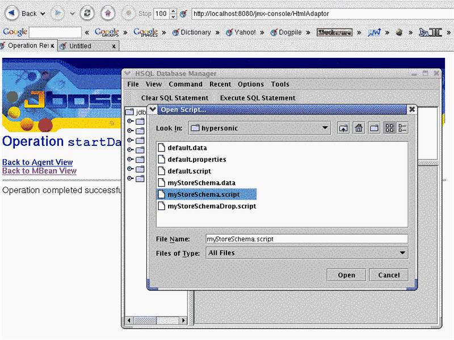The image size is (454, 340).
Task: Expand the first tree node under jdbc
Action: coord(130,121)
